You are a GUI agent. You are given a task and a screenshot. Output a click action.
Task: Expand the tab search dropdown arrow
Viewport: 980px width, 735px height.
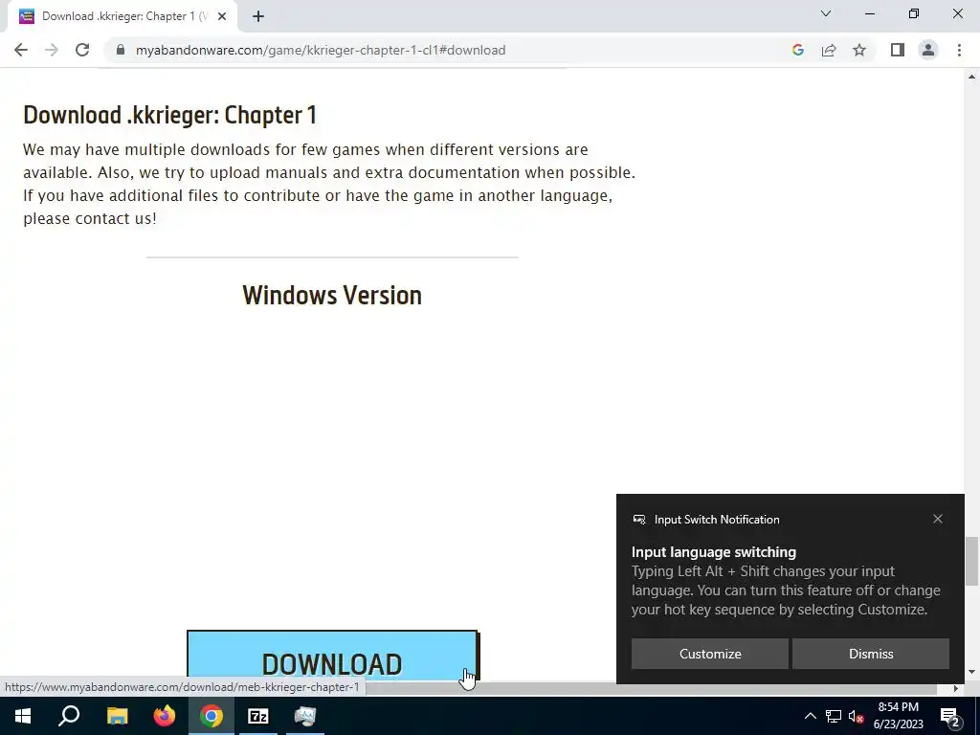tap(826, 13)
